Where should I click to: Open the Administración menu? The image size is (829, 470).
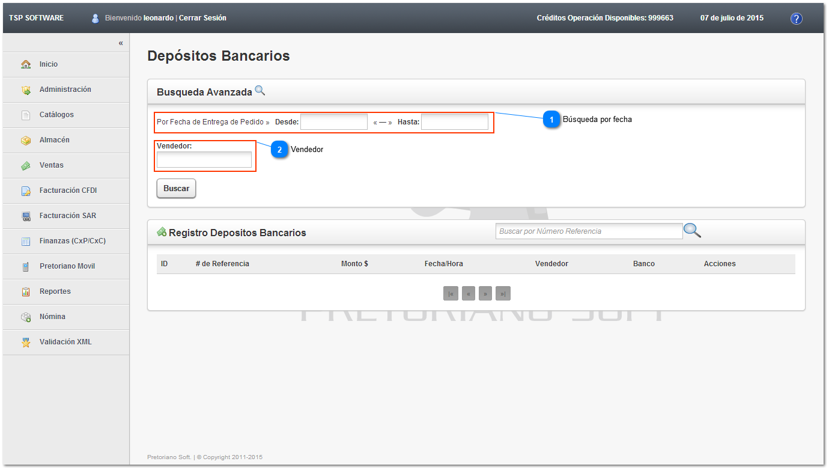click(x=66, y=90)
